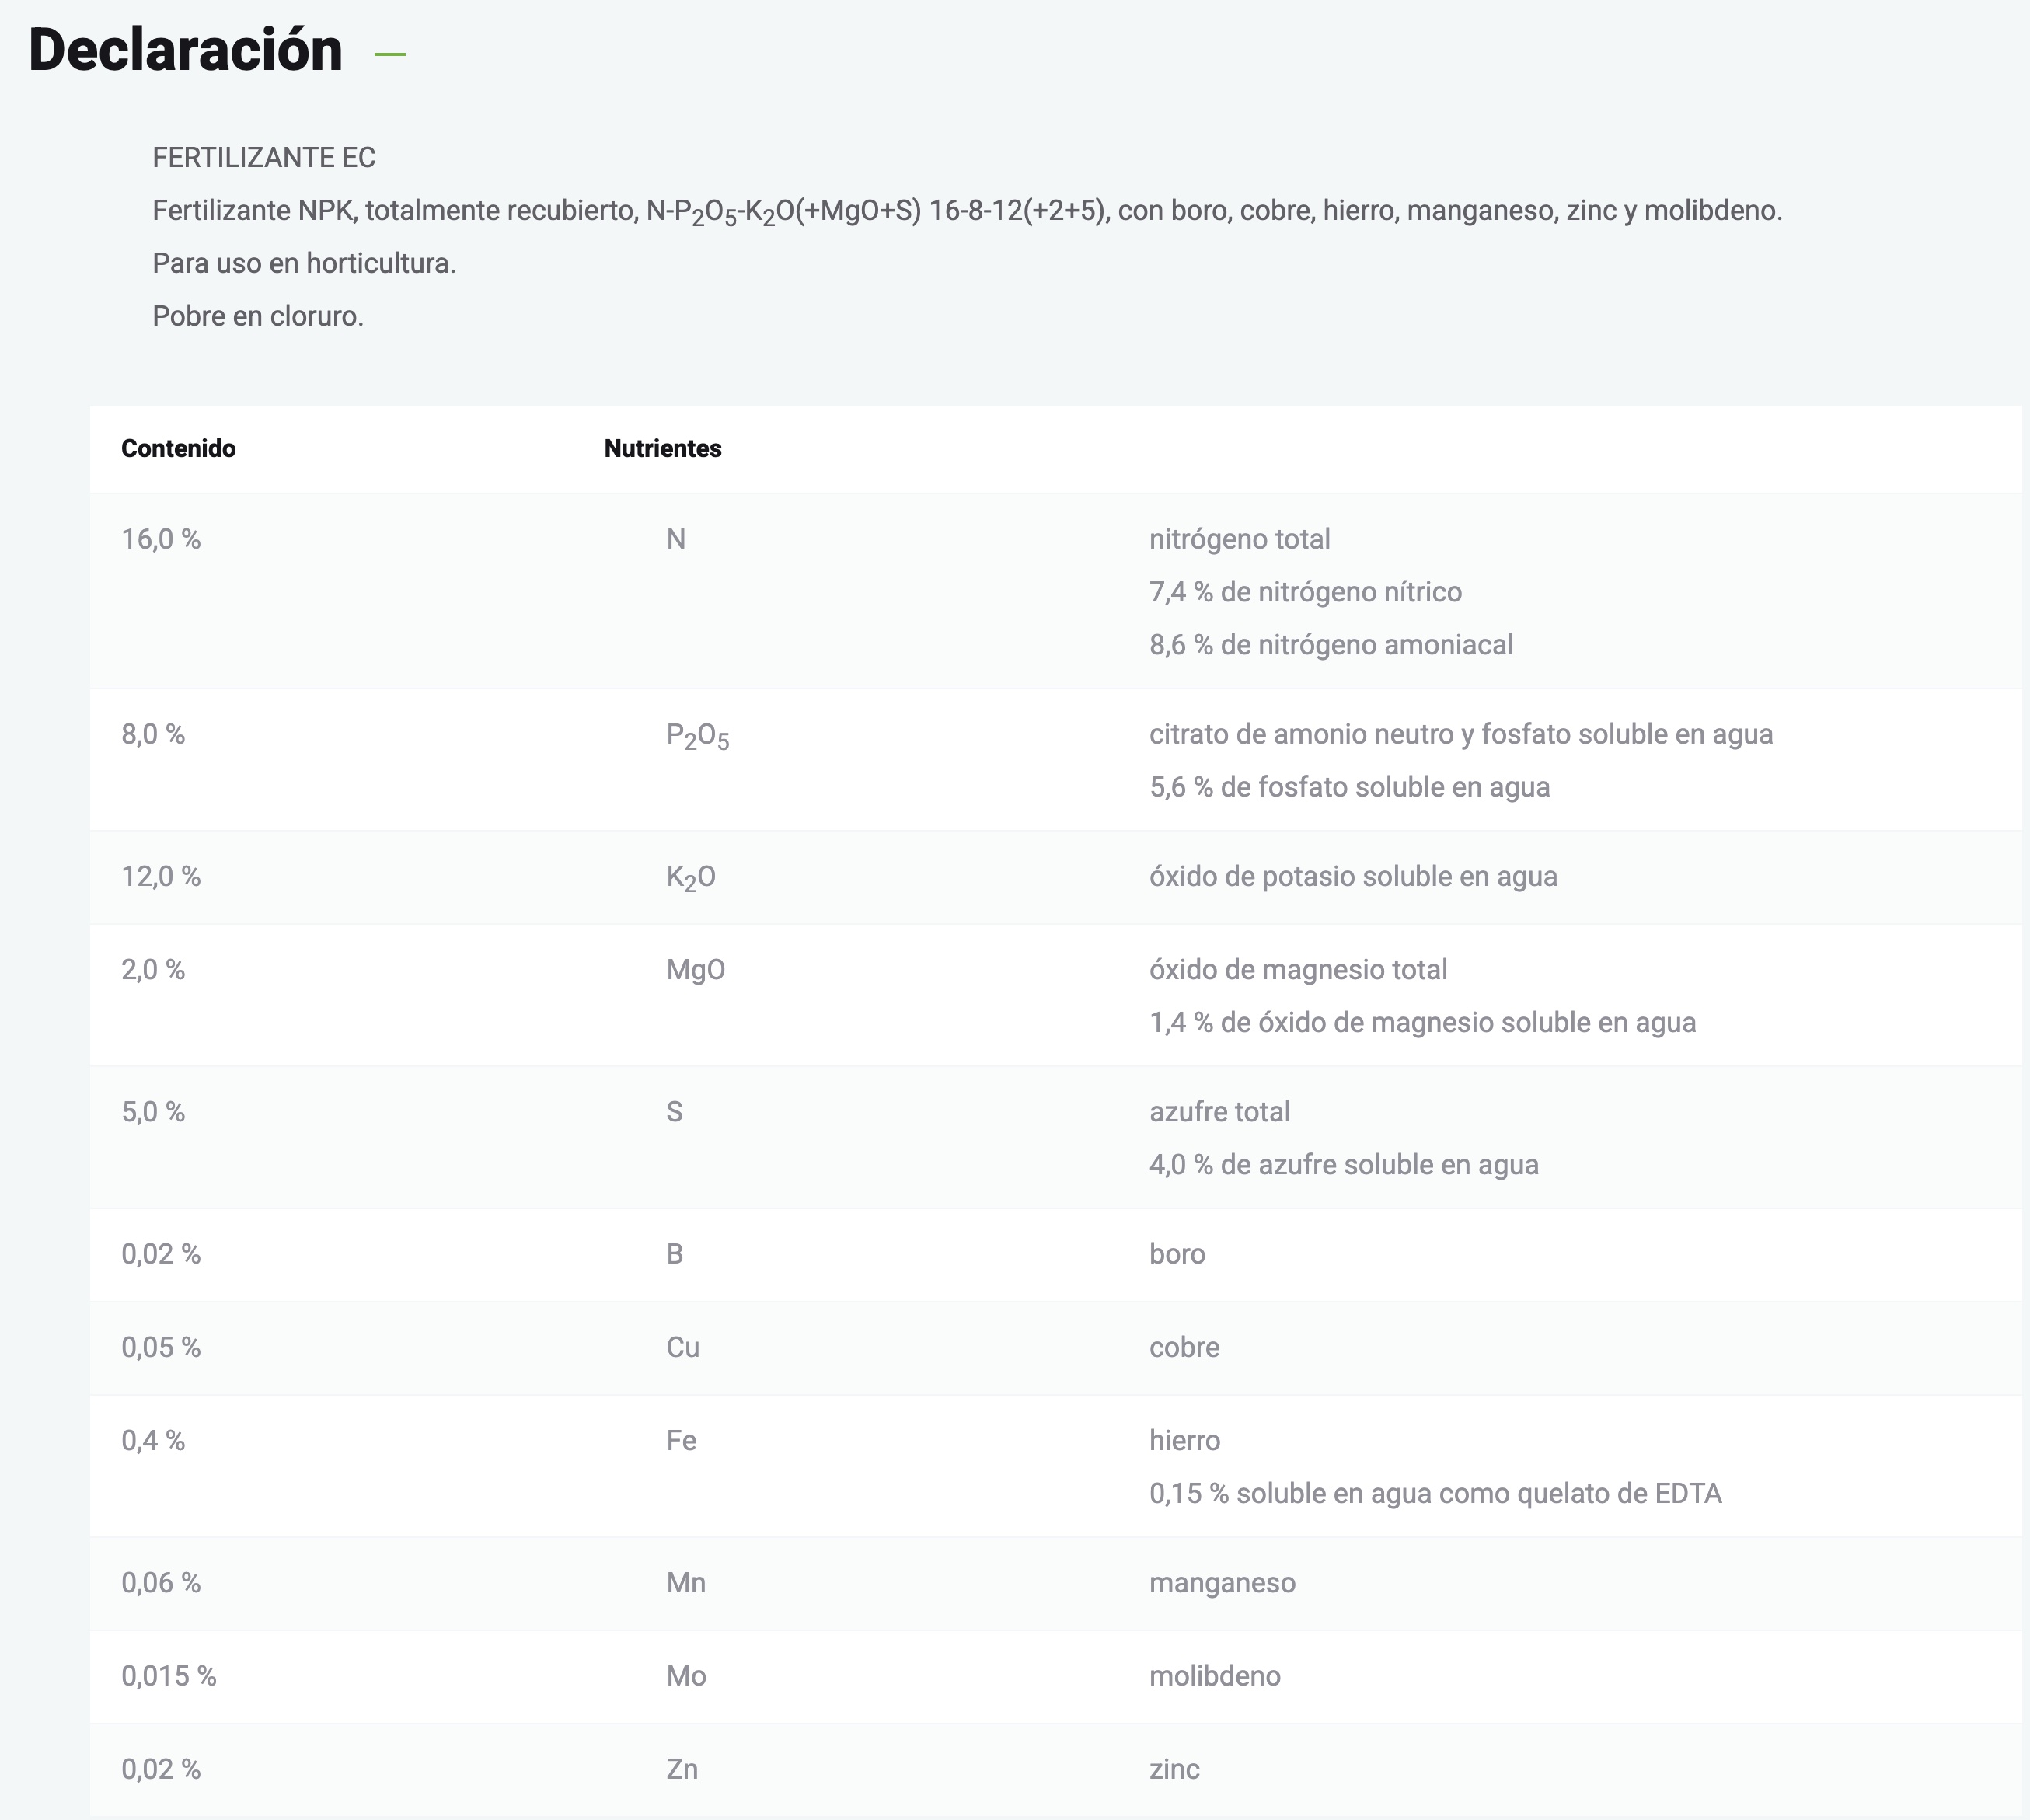
Task: Click the 16,0 % nitrogen content cell
Action: pyautogui.click(x=160, y=539)
